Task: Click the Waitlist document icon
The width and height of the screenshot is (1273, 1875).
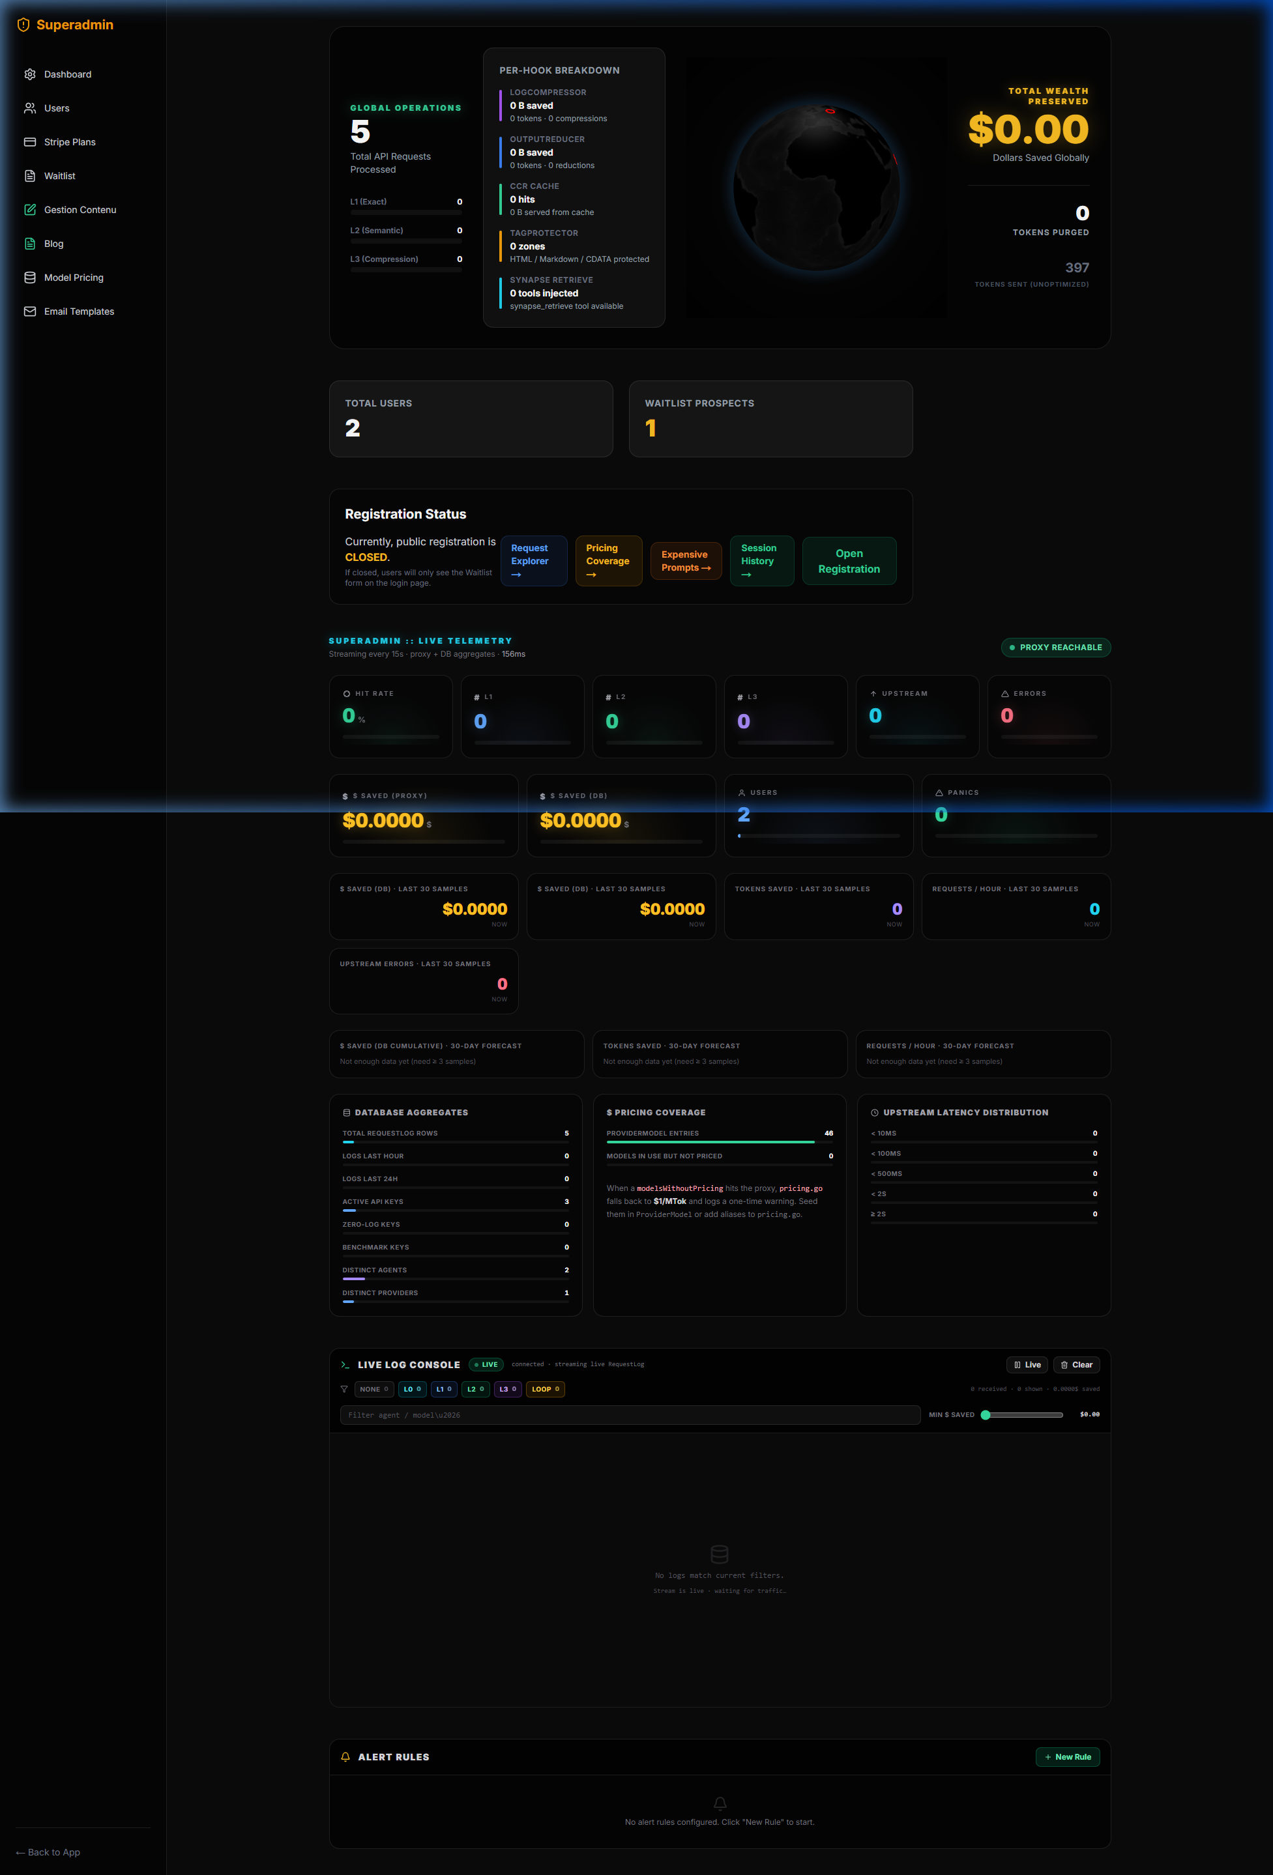Action: coord(30,176)
